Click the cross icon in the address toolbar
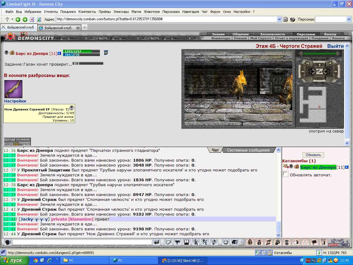Image resolution: width=353 pixels, height=265 pixels. (x=7, y=19)
